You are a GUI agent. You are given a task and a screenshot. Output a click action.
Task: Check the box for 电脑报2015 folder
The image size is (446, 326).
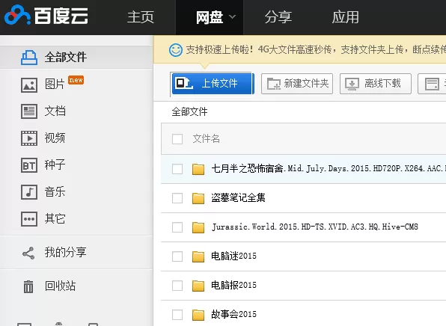pyautogui.click(x=177, y=286)
